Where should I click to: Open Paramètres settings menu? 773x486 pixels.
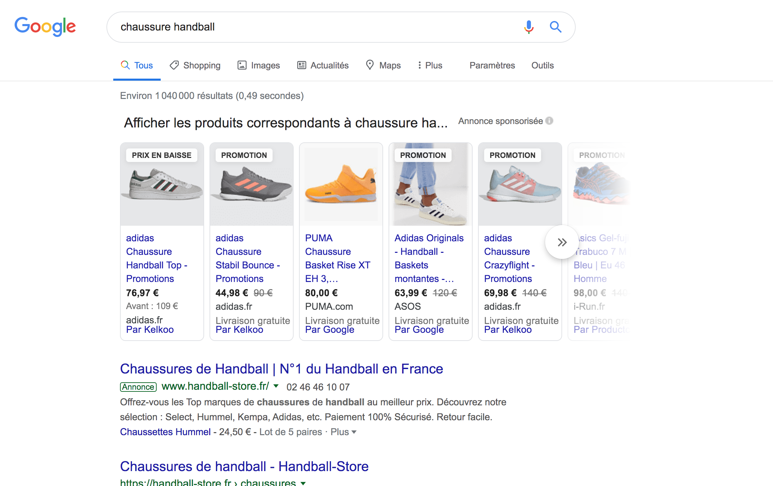pyautogui.click(x=492, y=65)
